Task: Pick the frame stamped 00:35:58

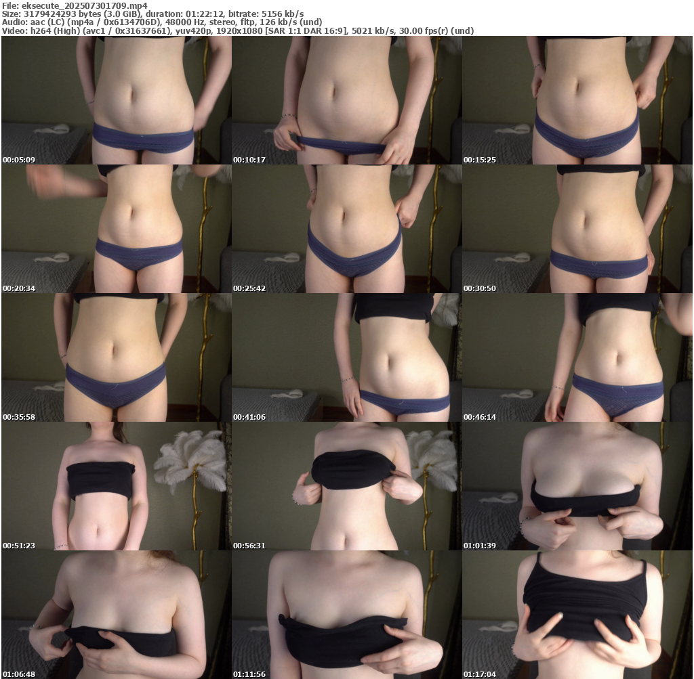Action: tap(117, 357)
